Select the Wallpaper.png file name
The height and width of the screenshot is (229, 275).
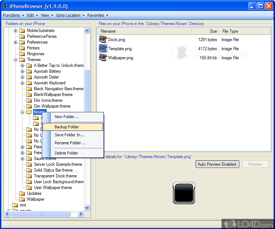point(121,58)
